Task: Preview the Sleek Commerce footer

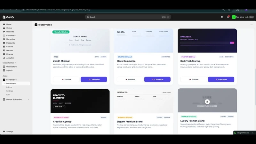Action: click(130, 79)
